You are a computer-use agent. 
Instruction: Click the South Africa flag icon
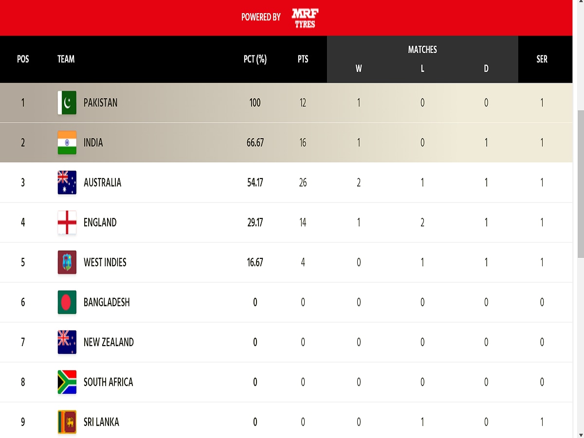67,382
